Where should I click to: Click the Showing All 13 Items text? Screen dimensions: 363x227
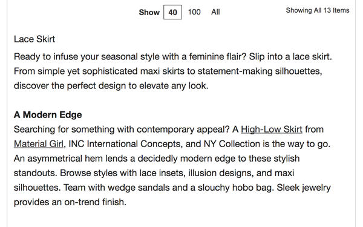tap(318, 10)
